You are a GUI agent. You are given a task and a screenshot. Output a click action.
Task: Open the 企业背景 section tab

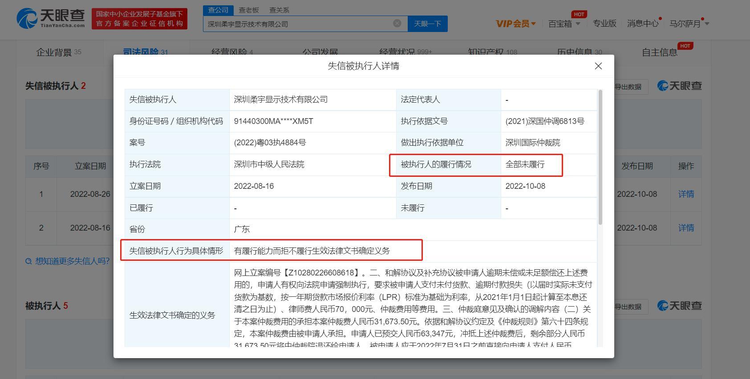coord(59,52)
